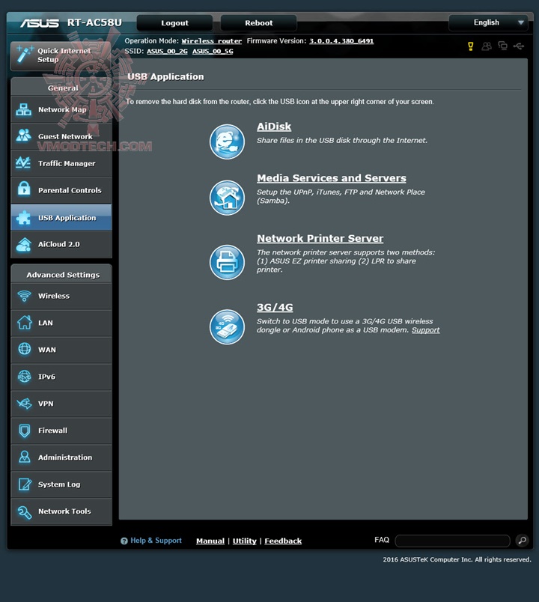This screenshot has height=602, width=539.
Task: Click the Reboot button
Action: pyautogui.click(x=259, y=23)
